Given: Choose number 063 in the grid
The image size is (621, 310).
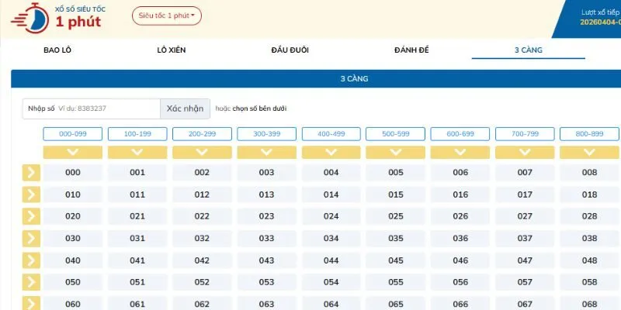Looking at the screenshot, I should coord(266,304).
